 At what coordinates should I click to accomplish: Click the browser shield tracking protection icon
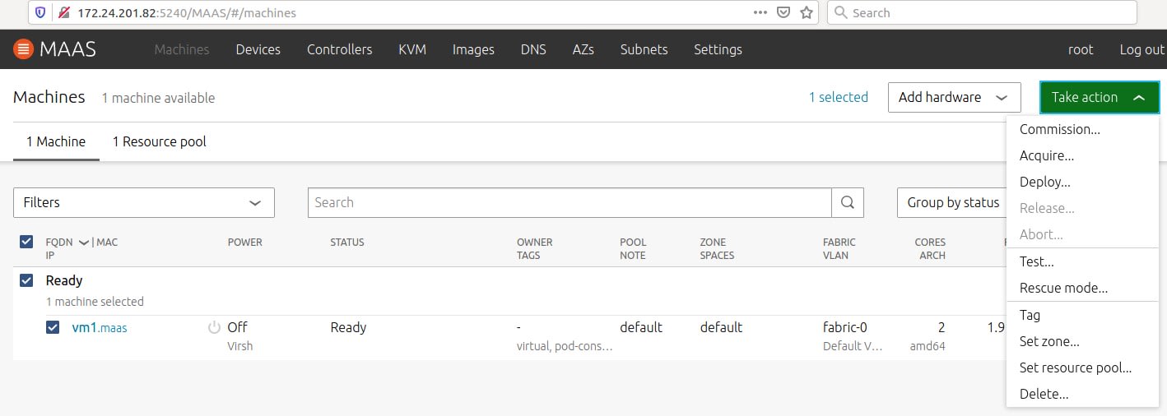pyautogui.click(x=40, y=13)
